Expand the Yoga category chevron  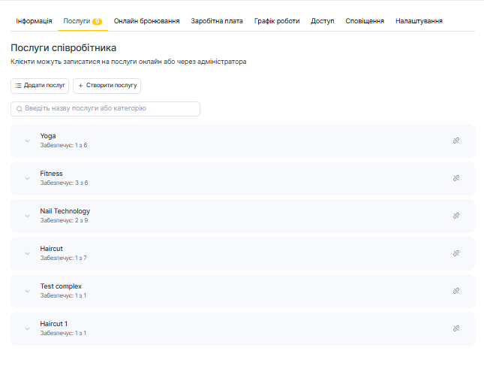coord(28,141)
